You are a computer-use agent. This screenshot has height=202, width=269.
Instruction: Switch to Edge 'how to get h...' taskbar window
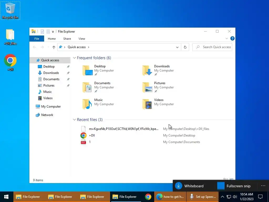tap(170, 197)
